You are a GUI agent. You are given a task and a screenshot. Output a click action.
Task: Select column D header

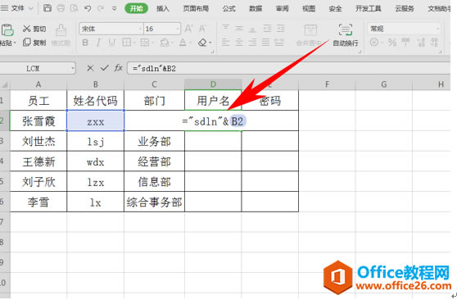point(213,84)
